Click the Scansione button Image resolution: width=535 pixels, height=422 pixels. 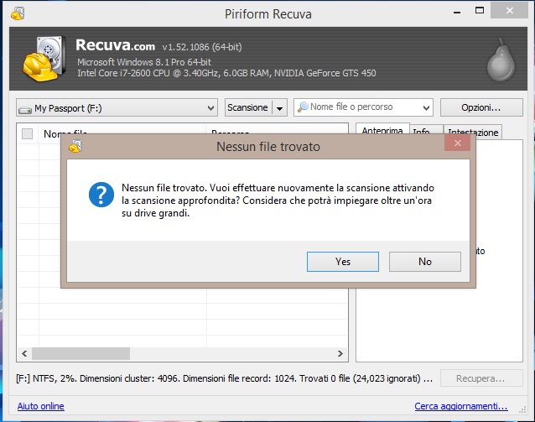pos(248,107)
